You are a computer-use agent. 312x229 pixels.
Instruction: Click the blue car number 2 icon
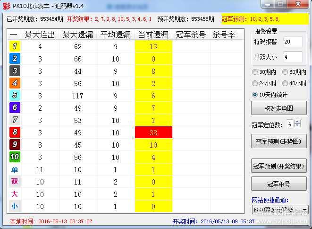tap(15, 59)
